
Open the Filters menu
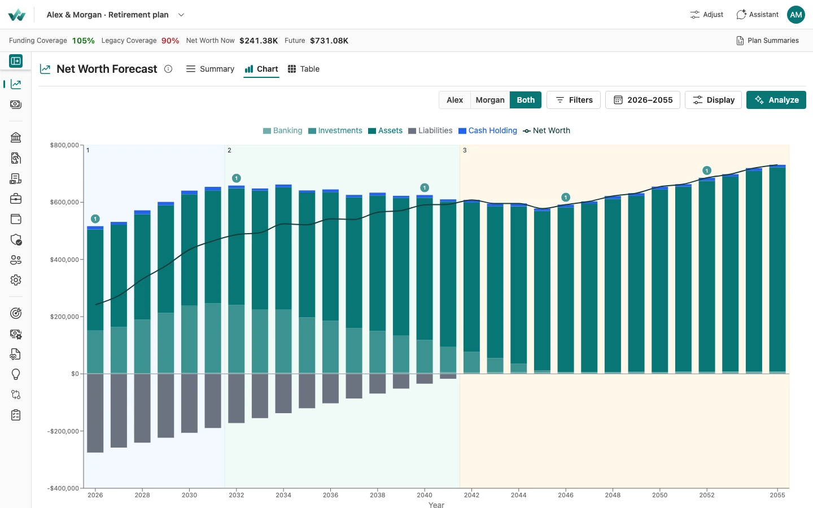[574, 100]
